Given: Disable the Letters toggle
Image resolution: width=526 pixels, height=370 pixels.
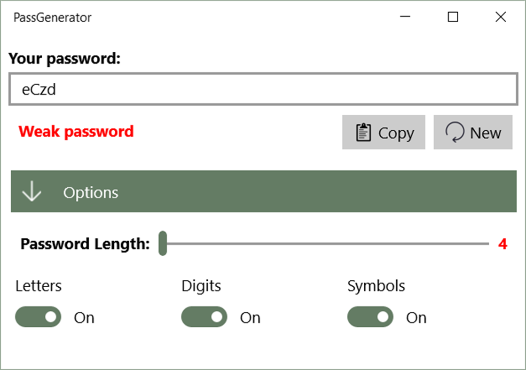Looking at the screenshot, I should [38, 317].
